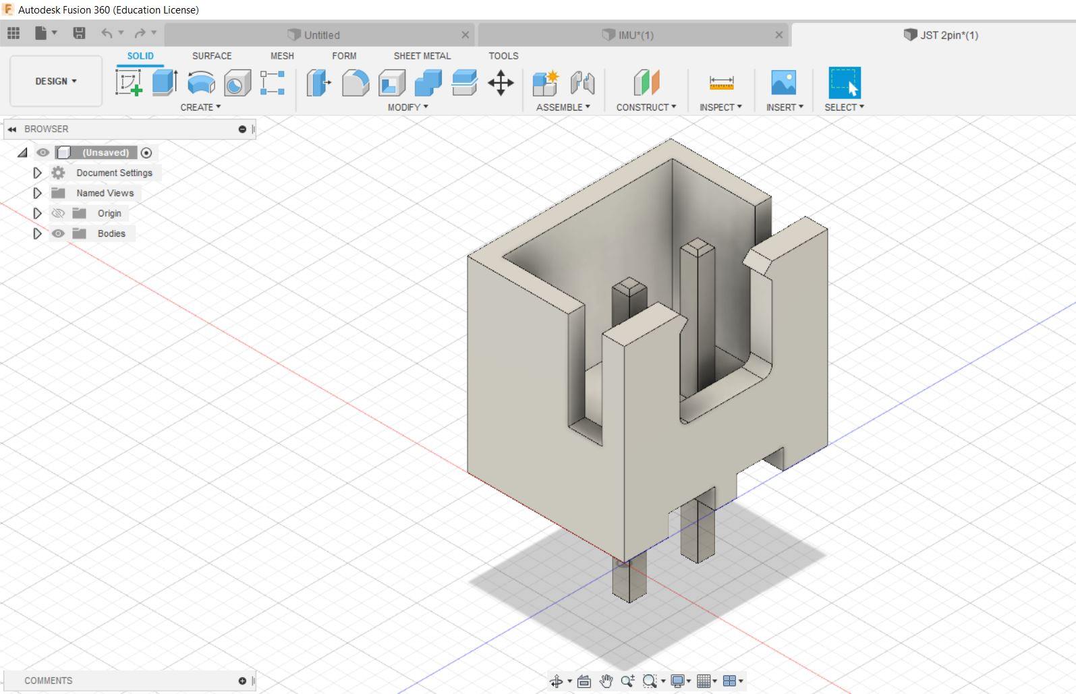The image size is (1076, 694).
Task: Open the ASSEMBLE menu dropdown
Action: pos(563,107)
